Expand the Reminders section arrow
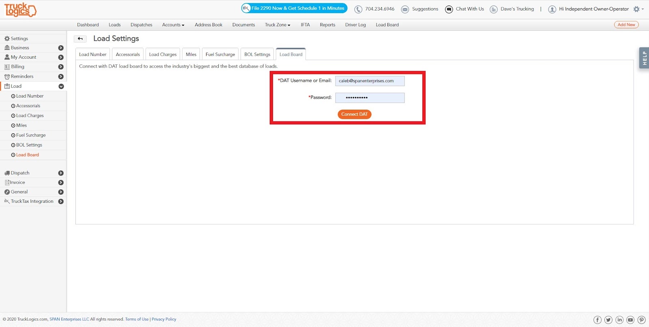Viewport: 649px width, 327px height. point(61,76)
